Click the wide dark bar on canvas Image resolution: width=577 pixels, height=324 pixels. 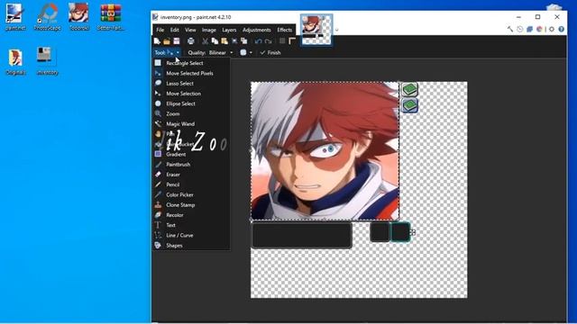click(x=302, y=235)
